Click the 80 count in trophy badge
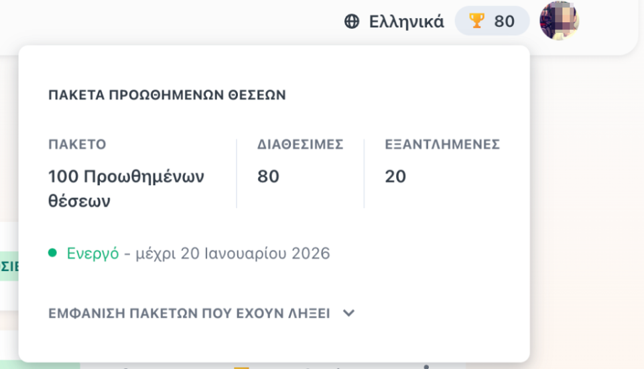This screenshot has width=644, height=369. click(505, 21)
